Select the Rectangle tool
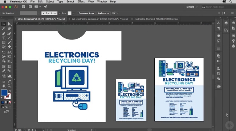 tap(4, 42)
